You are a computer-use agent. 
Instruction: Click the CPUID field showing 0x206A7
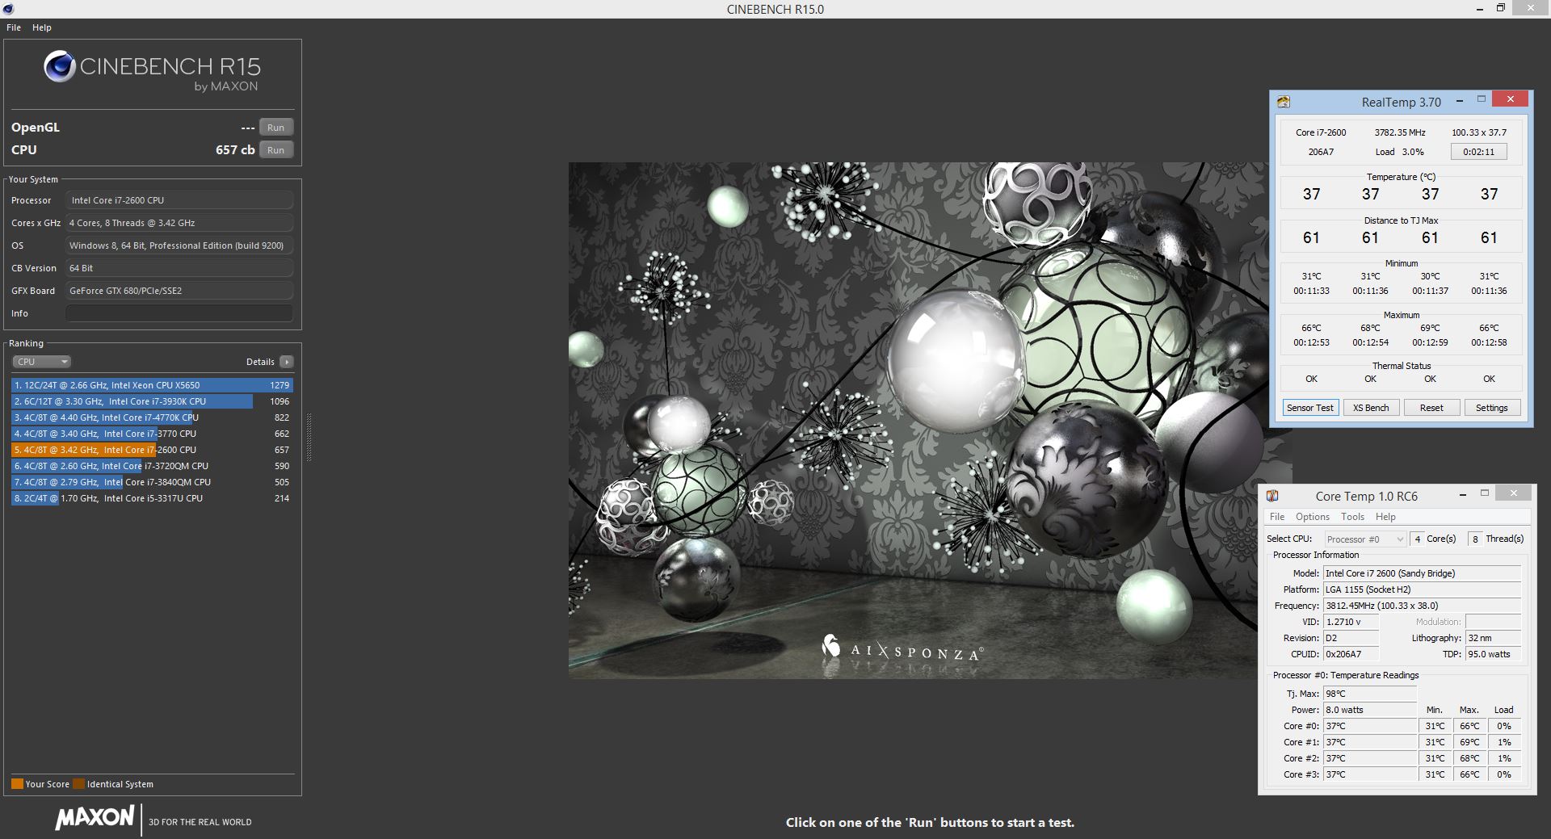1351,654
